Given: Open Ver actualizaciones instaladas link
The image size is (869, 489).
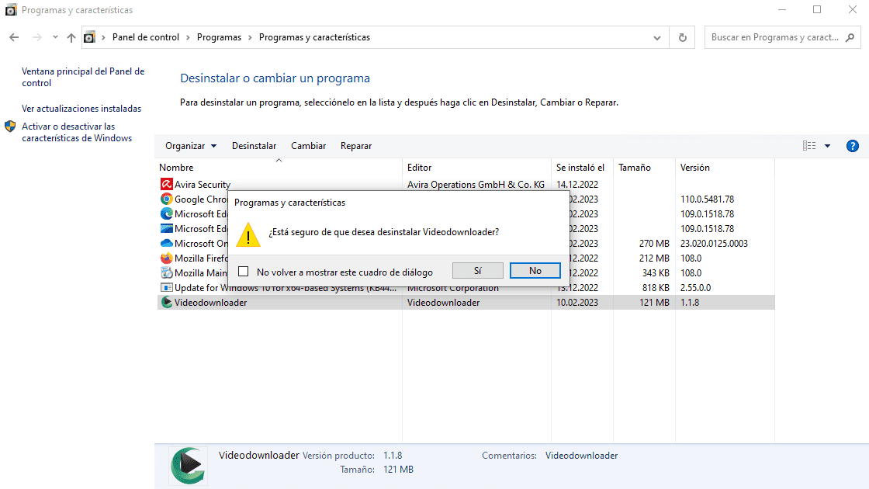Looking at the screenshot, I should pyautogui.click(x=80, y=108).
